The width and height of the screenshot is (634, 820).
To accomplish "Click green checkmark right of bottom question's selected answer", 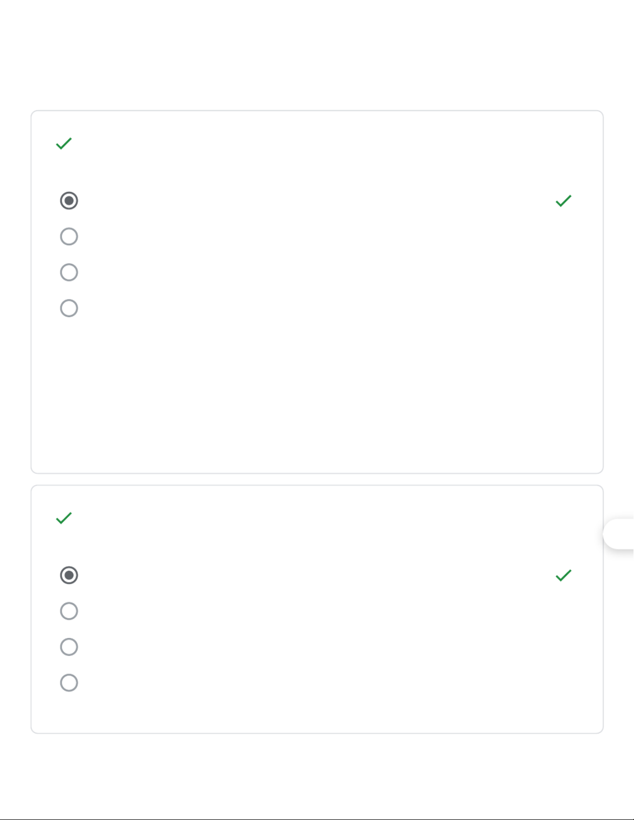I will [563, 575].
